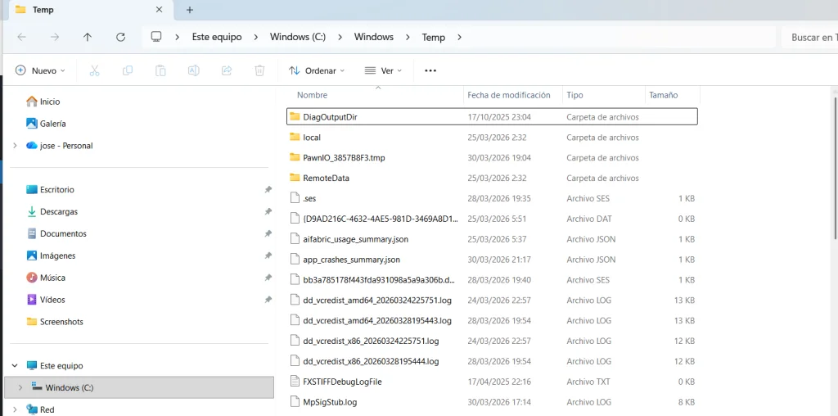Click the Delete trash icon
This screenshot has height=416, width=838.
[x=259, y=70]
